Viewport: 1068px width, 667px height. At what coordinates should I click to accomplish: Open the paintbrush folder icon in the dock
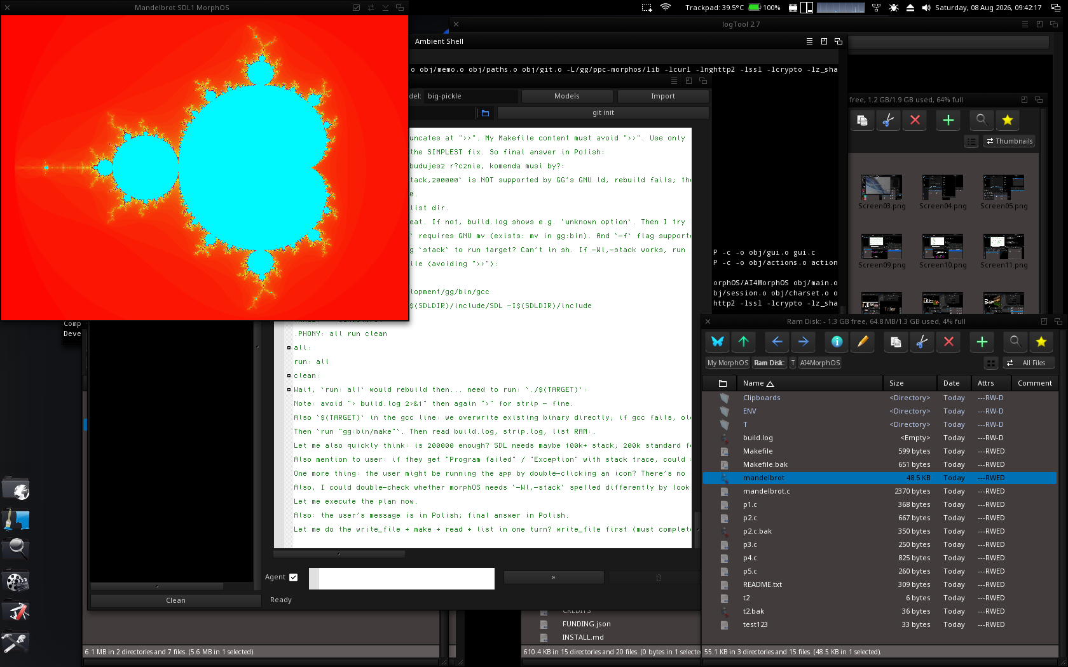click(x=16, y=520)
